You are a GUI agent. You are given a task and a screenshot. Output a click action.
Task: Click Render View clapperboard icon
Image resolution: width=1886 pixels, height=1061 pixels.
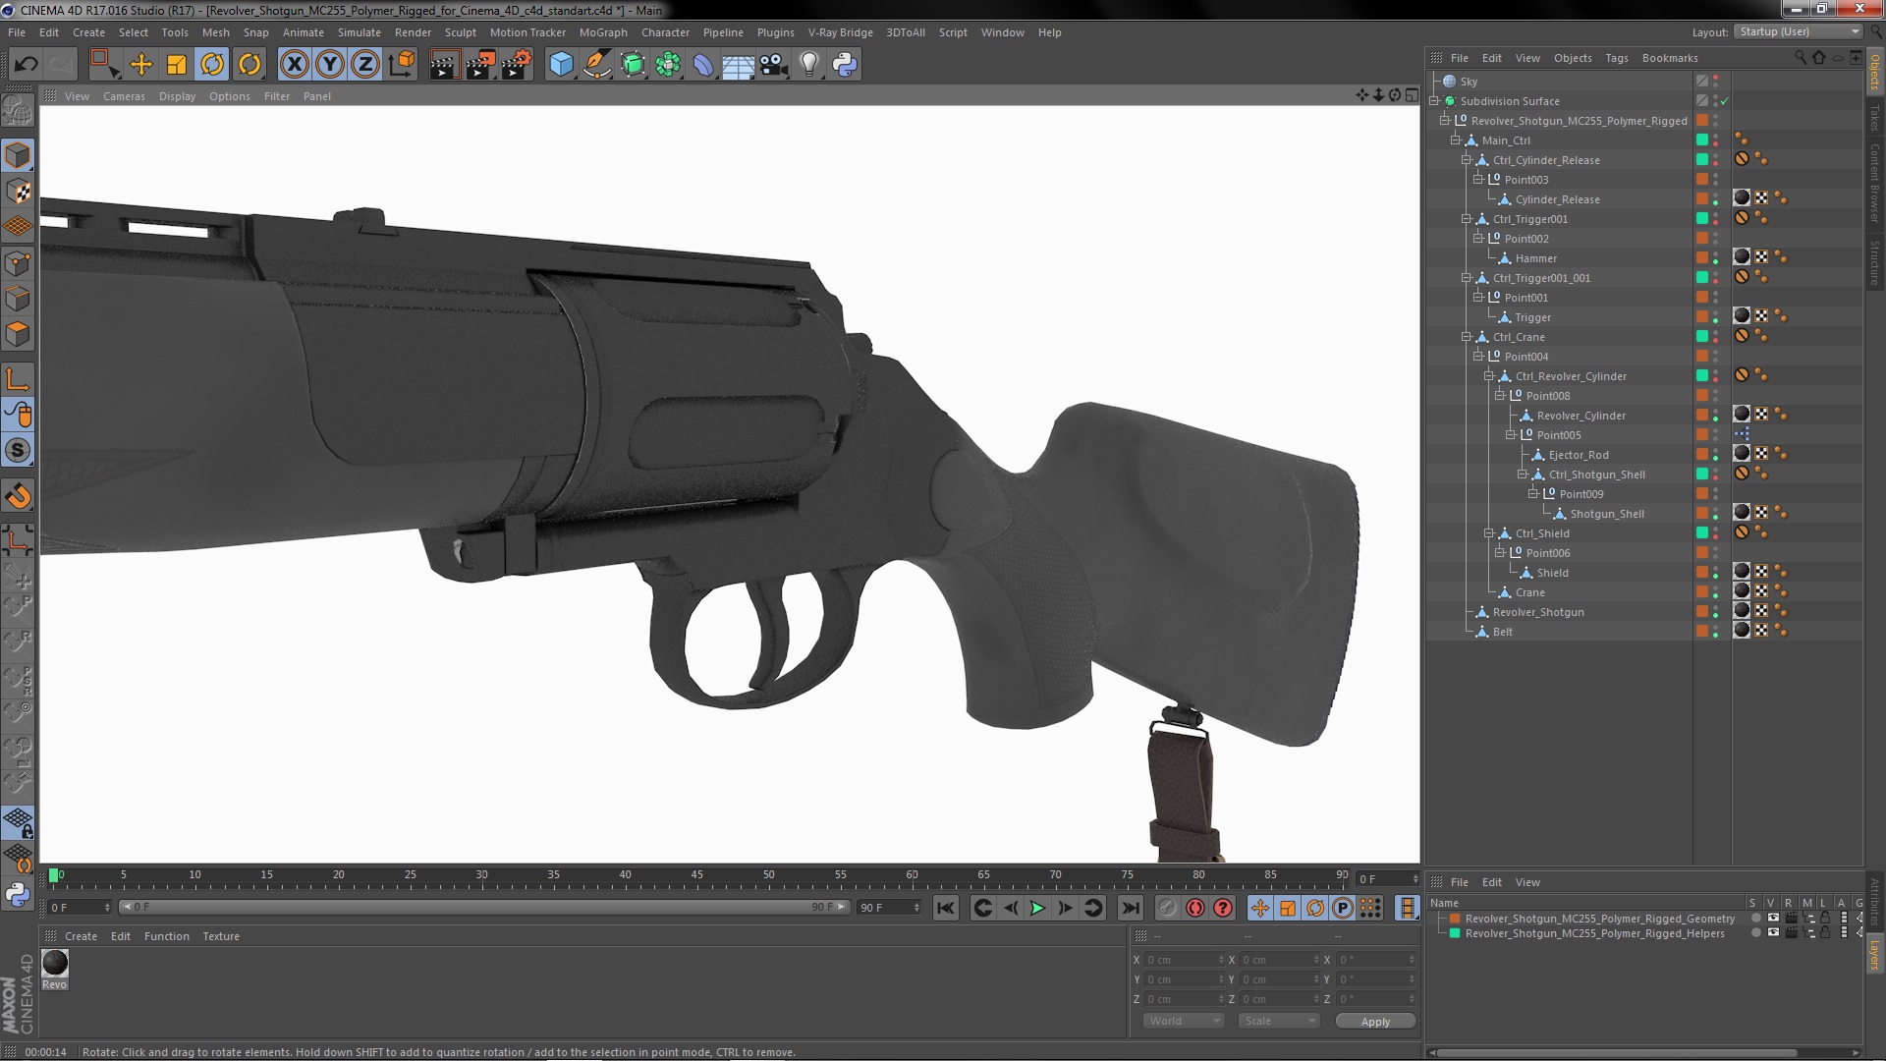[x=444, y=65]
